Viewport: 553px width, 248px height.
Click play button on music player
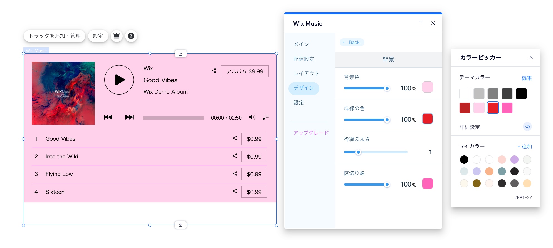pos(119,80)
